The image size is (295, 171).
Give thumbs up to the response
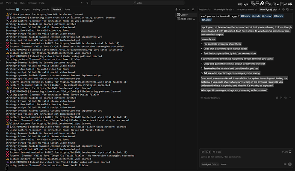pyautogui.click(x=277, y=98)
